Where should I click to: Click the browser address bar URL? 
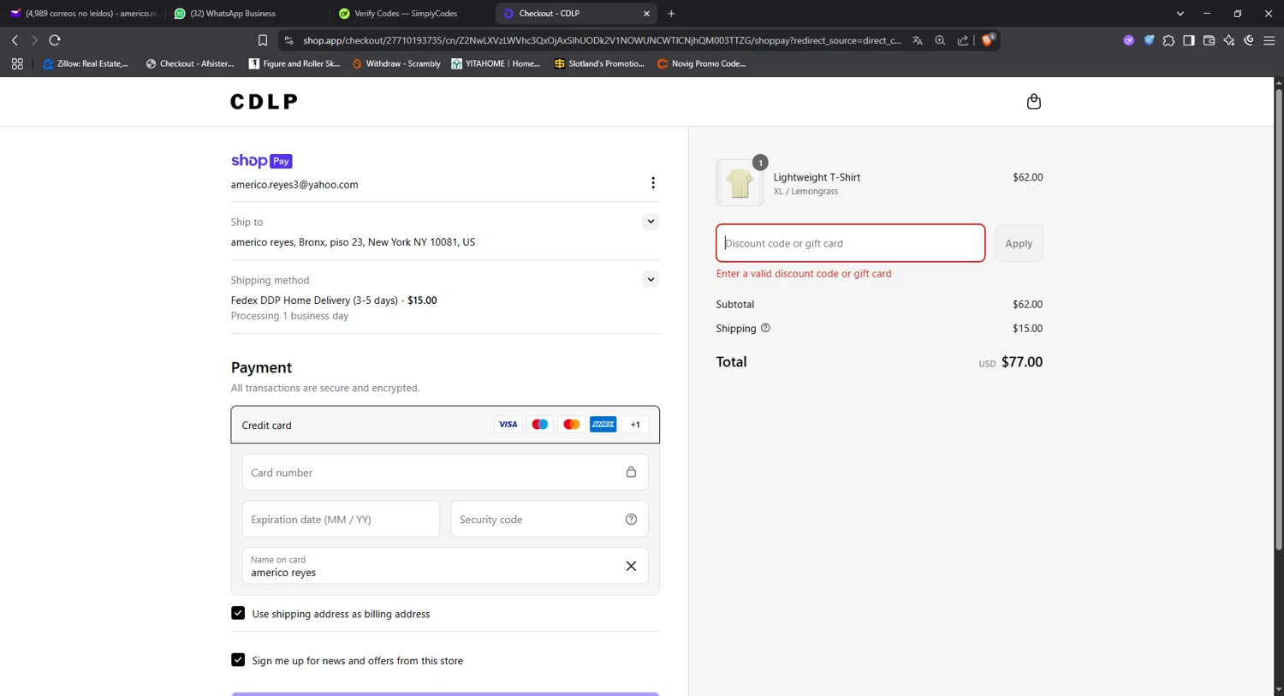pos(602,40)
